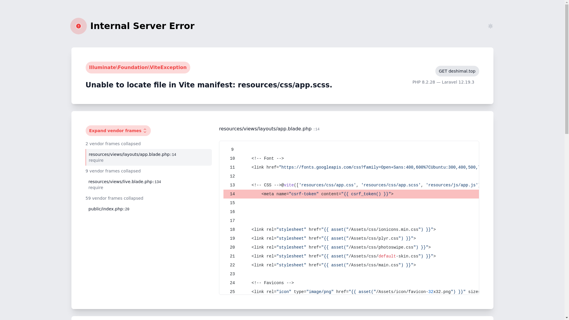Click code line 13 with @vite directive
Viewport: 569px width, 320px height.
pos(351,185)
